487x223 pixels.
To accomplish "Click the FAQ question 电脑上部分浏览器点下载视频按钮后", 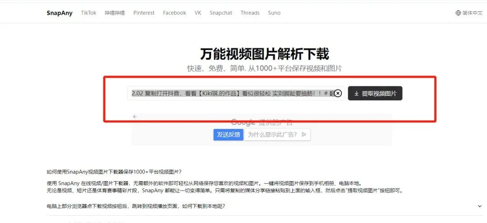I will [x=136, y=206].
